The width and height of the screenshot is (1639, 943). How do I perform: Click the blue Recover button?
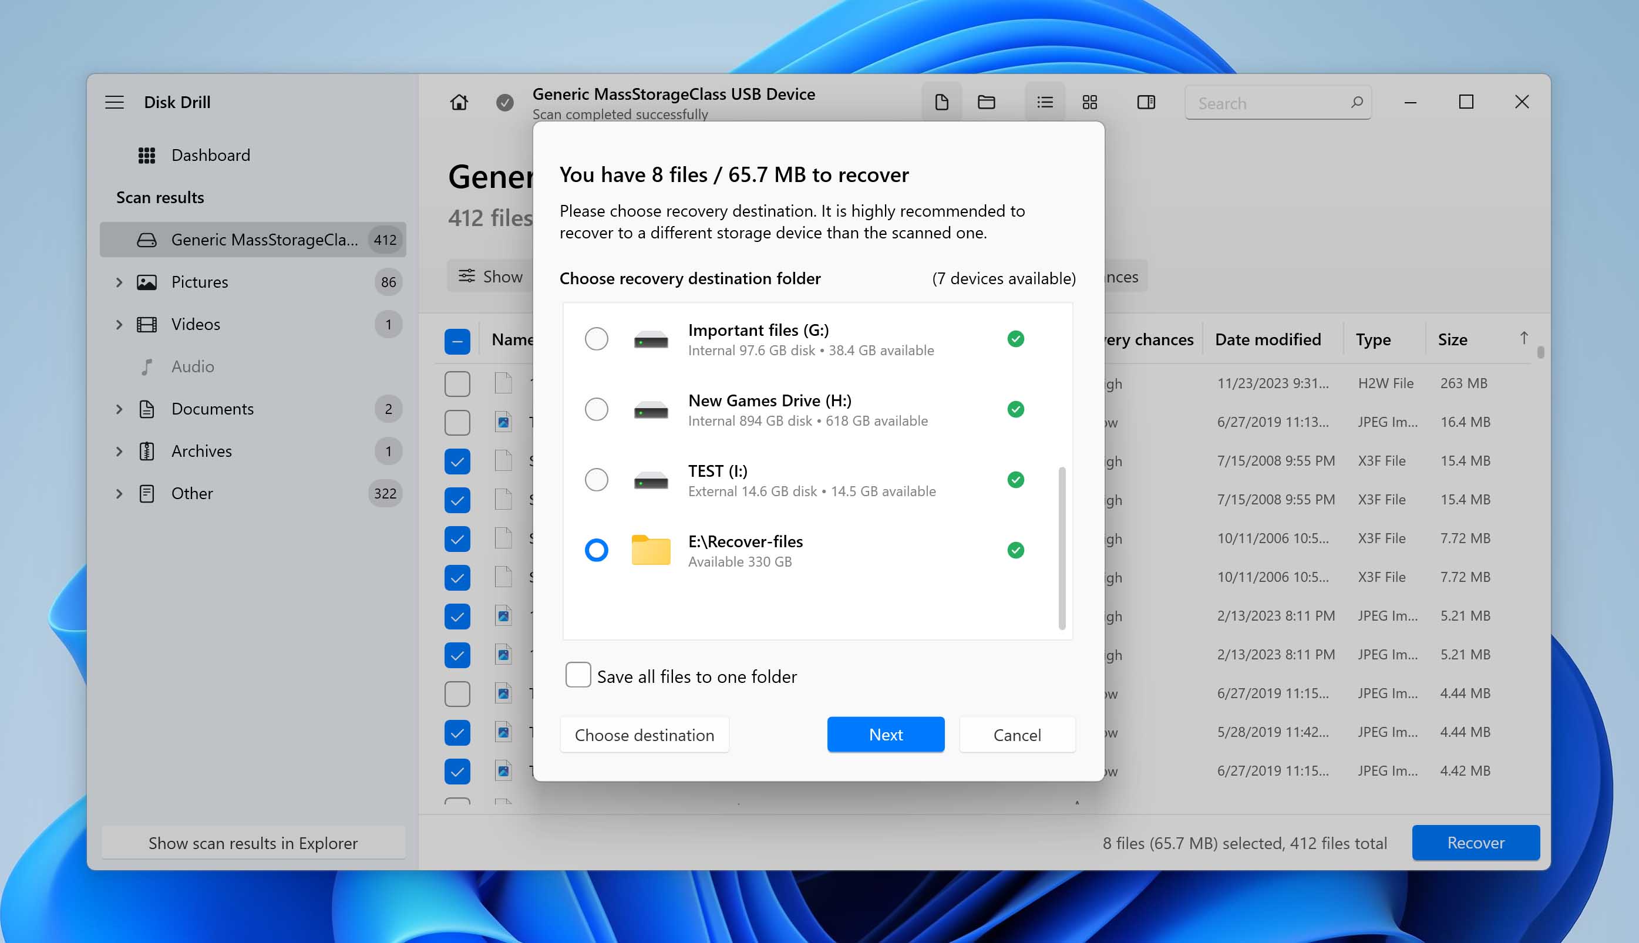tap(1475, 843)
